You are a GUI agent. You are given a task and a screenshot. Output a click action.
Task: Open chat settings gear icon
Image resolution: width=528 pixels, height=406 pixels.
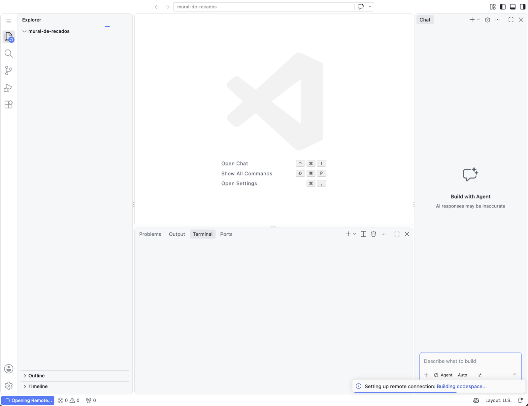(487, 20)
